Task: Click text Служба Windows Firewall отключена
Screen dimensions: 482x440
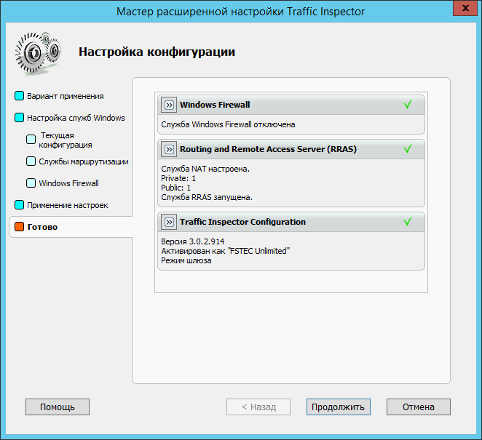Action: click(228, 124)
